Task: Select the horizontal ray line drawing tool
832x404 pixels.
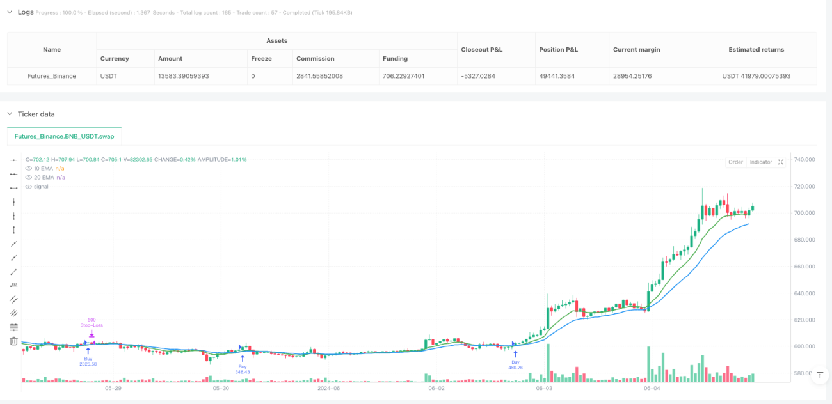Action: [x=13, y=174]
